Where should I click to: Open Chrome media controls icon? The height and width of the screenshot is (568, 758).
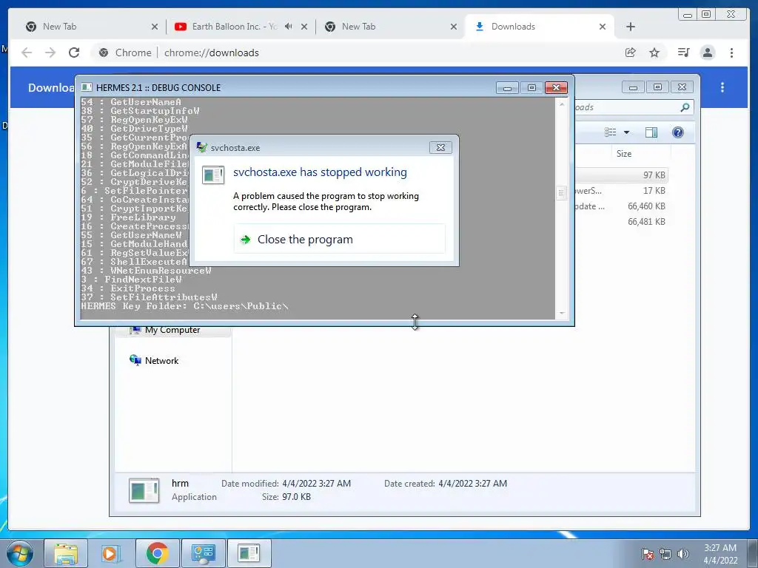[683, 53]
